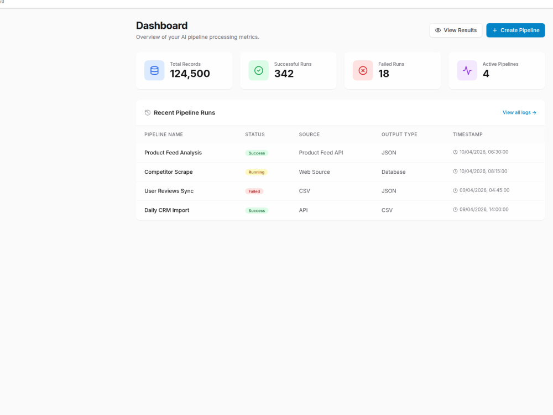Click the Web Source cell
Screen dimensions: 553x415
click(x=314, y=172)
